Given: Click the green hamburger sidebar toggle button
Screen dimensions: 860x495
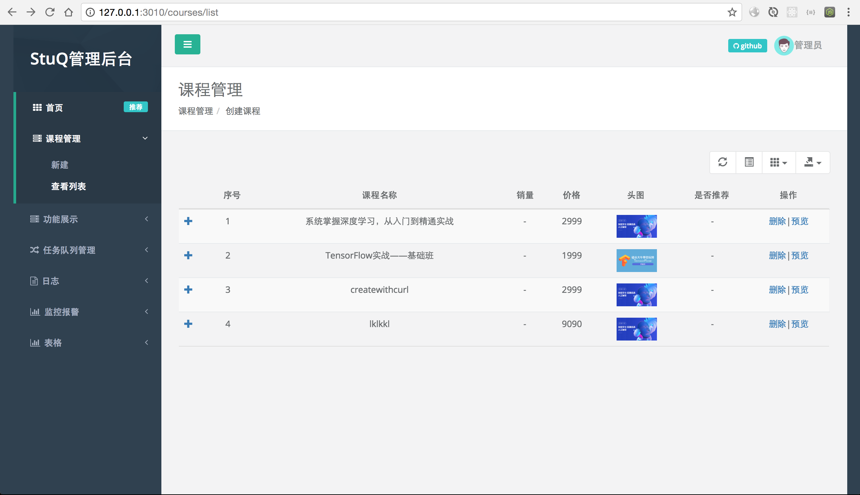Looking at the screenshot, I should coord(188,44).
